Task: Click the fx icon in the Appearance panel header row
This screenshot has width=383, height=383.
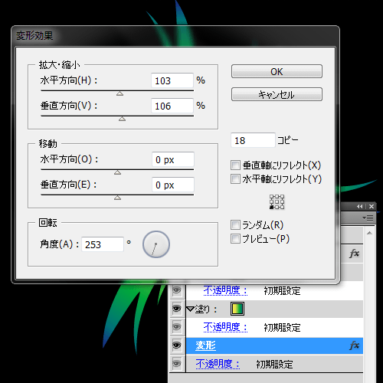Action: point(354,254)
